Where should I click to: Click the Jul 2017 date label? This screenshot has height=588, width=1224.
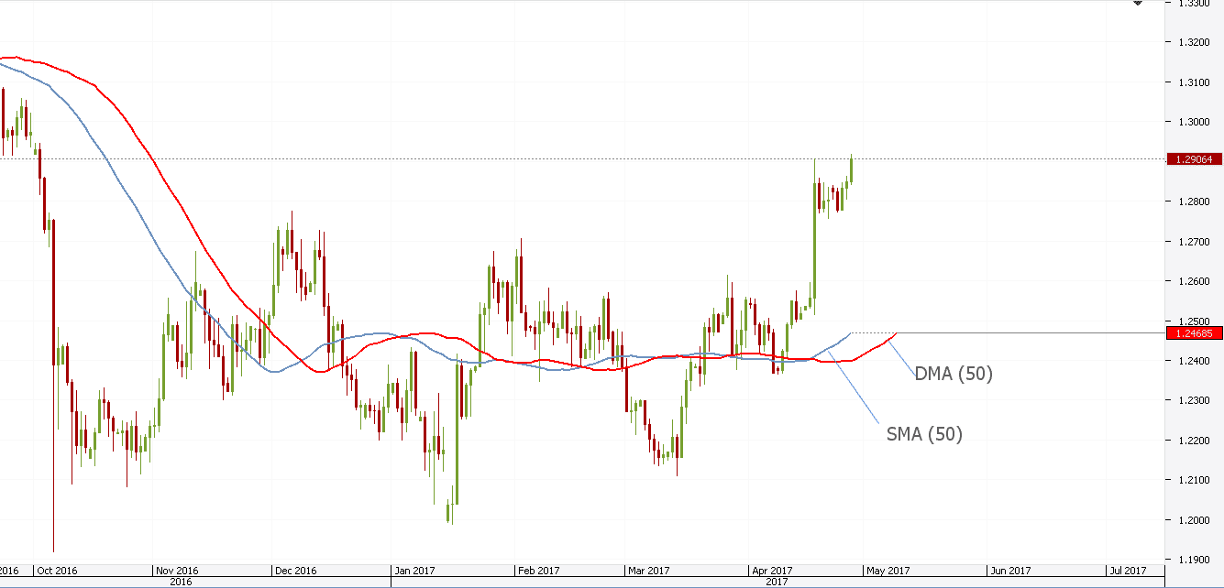[x=1127, y=570]
